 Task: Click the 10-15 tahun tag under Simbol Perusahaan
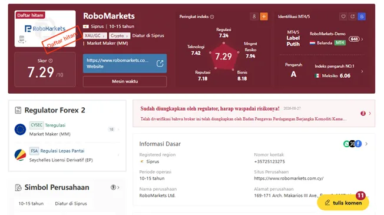pos(31,203)
